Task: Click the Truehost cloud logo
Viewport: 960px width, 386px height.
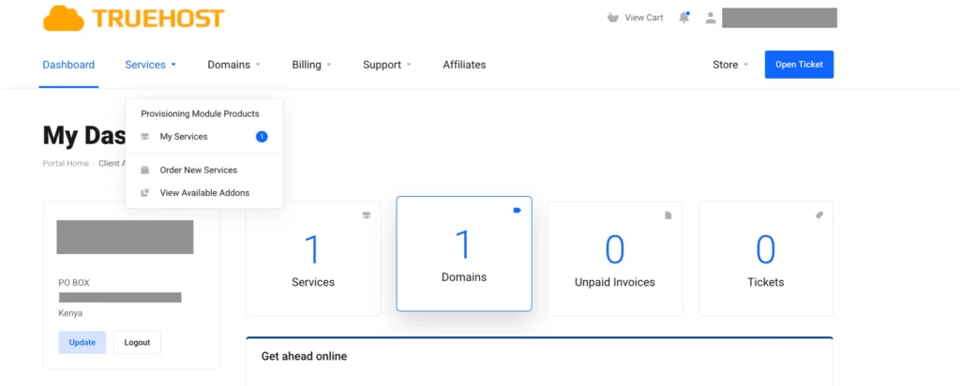Action: [x=133, y=18]
